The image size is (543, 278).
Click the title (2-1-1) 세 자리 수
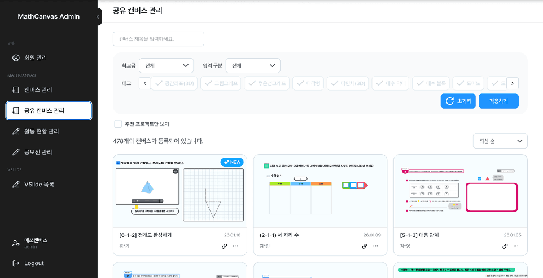[x=279, y=235]
